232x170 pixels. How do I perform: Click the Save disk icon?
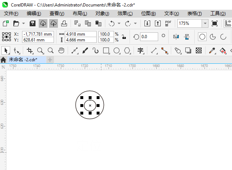(33, 23)
